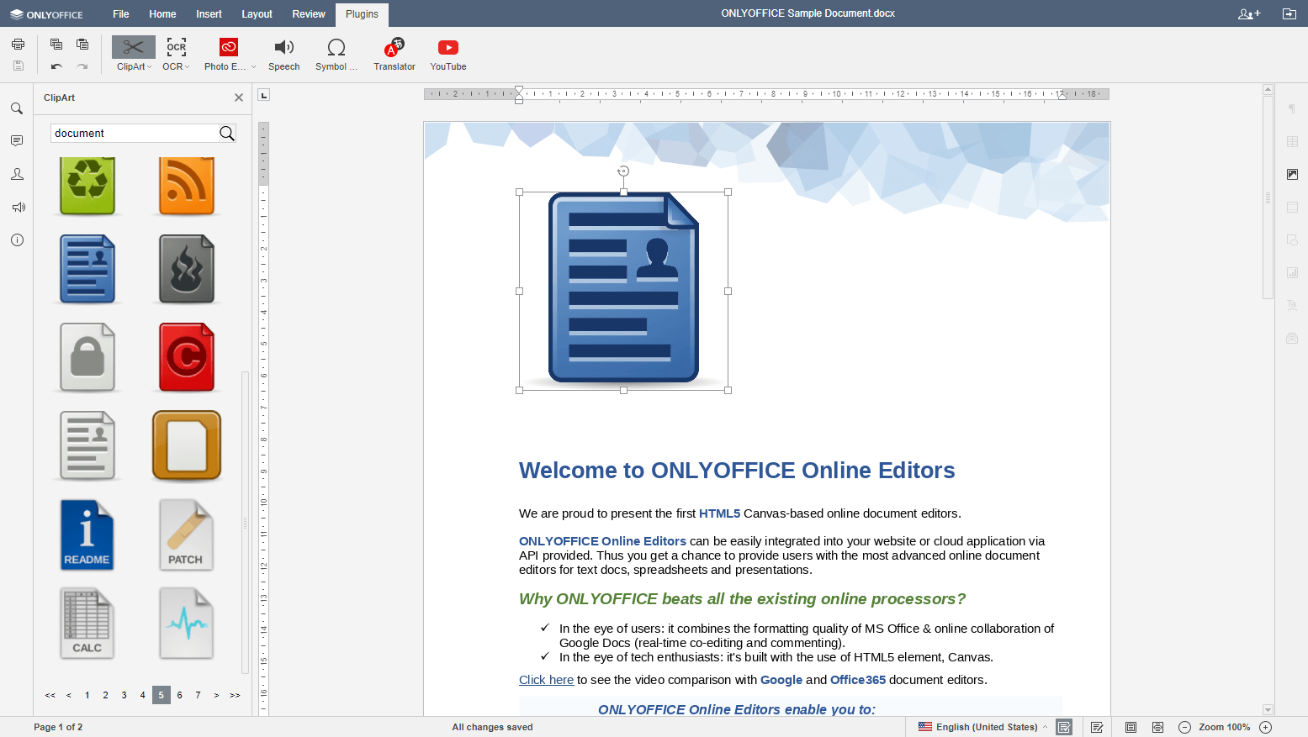Click the Copy icon in the toolbar
The width and height of the screenshot is (1308, 737).
56,45
